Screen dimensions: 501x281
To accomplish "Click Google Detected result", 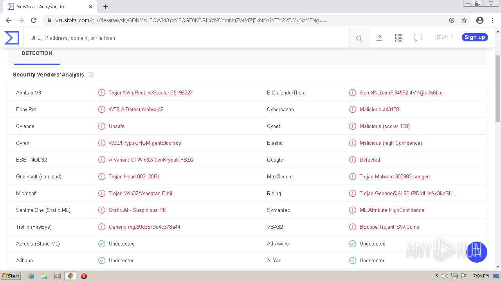I will [370, 160].
